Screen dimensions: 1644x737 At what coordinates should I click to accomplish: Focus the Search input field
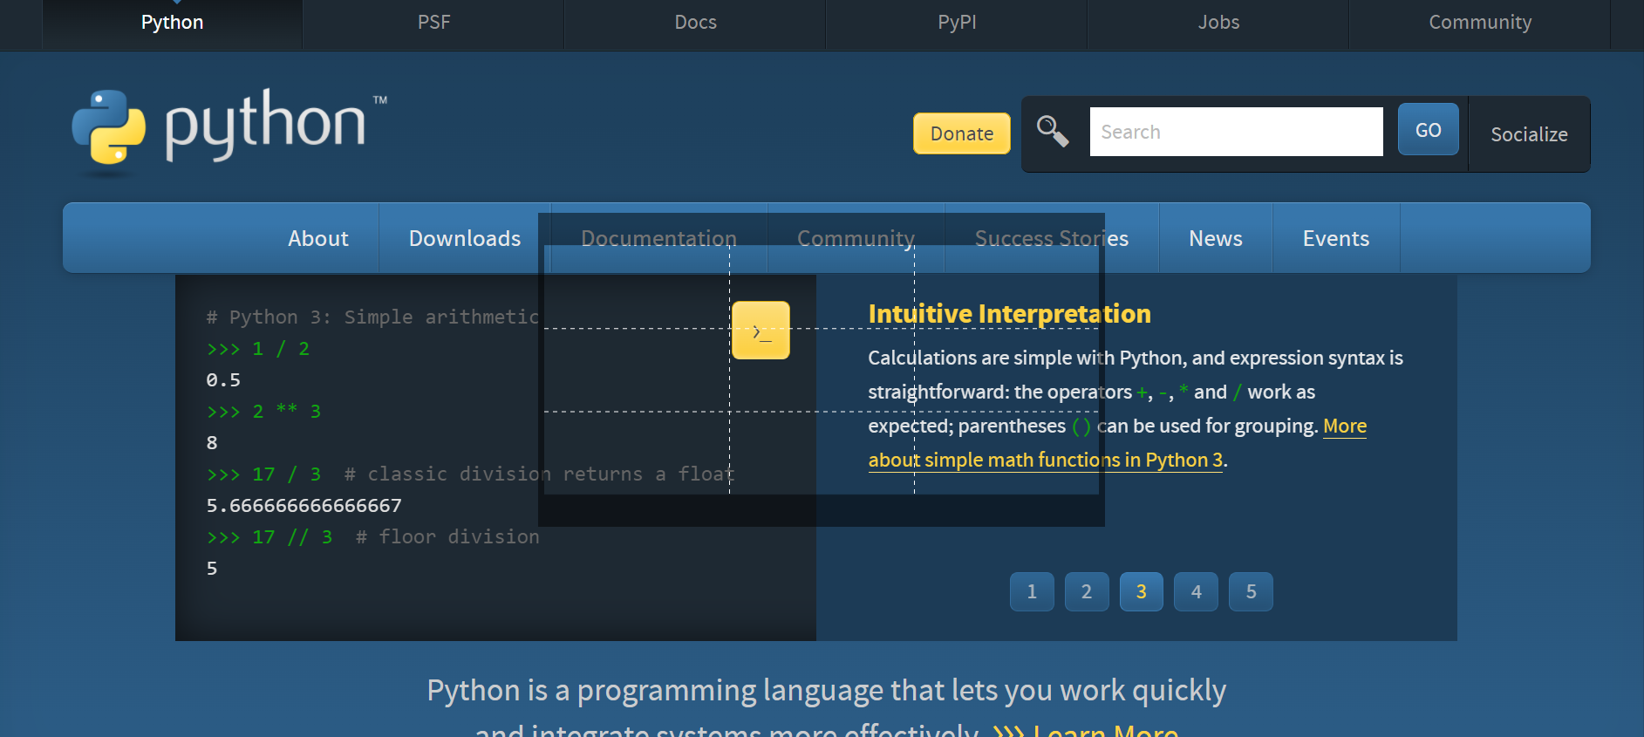pos(1236,132)
